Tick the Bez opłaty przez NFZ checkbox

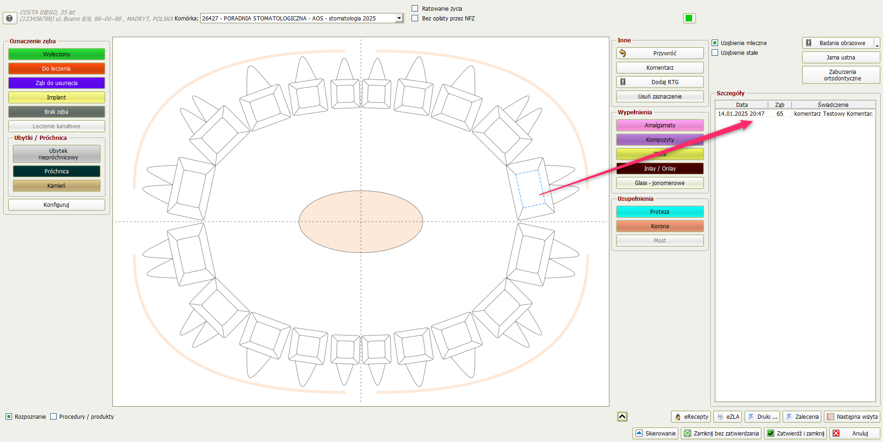[x=415, y=18]
